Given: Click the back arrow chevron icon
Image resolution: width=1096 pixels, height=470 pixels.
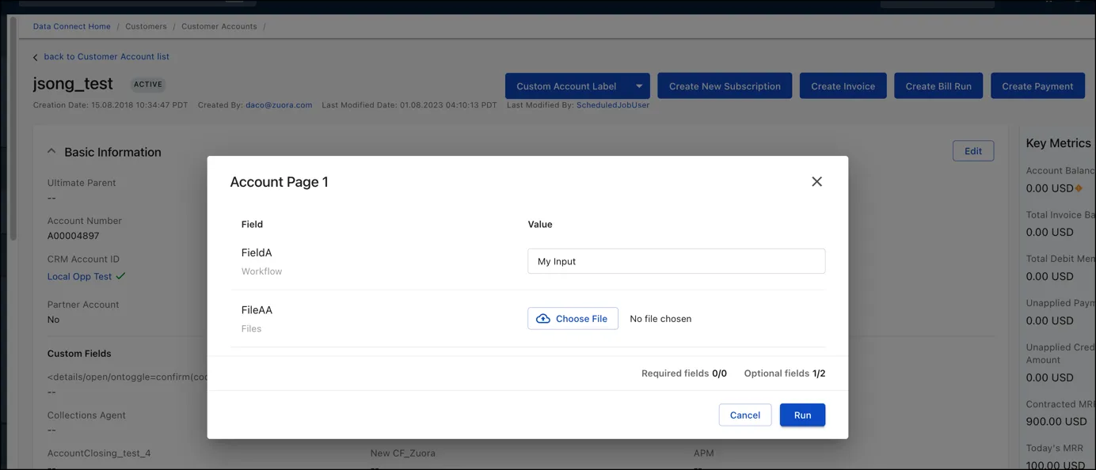Looking at the screenshot, I should pyautogui.click(x=36, y=58).
